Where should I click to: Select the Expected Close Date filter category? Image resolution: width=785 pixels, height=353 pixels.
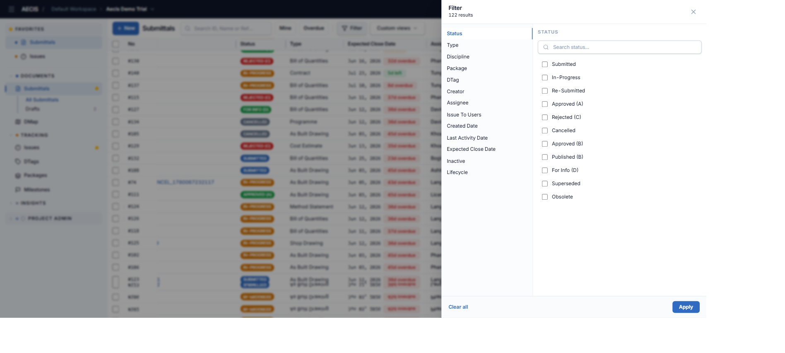pyautogui.click(x=487, y=149)
